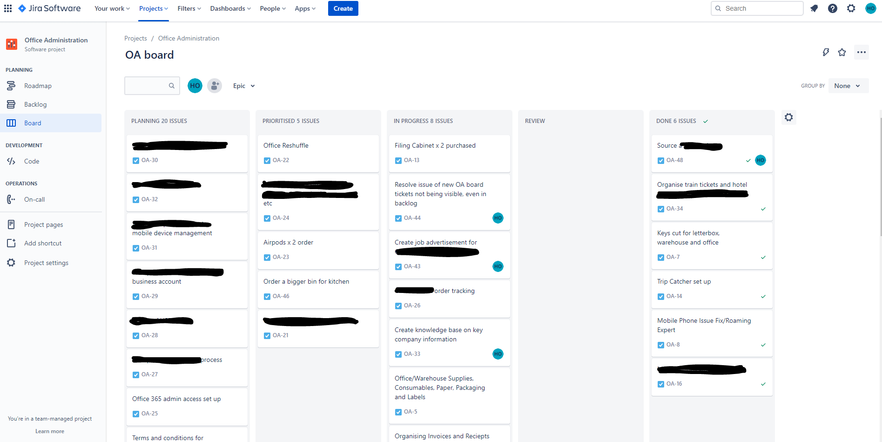This screenshot has height=442, width=882.
Task: Open board automation via the lightning icon
Action: pyautogui.click(x=826, y=52)
